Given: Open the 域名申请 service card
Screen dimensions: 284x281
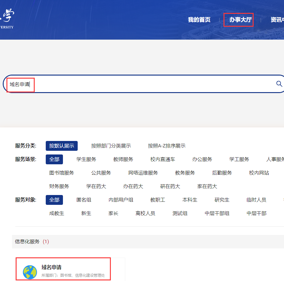Looking at the screenshot, I should [63, 269].
